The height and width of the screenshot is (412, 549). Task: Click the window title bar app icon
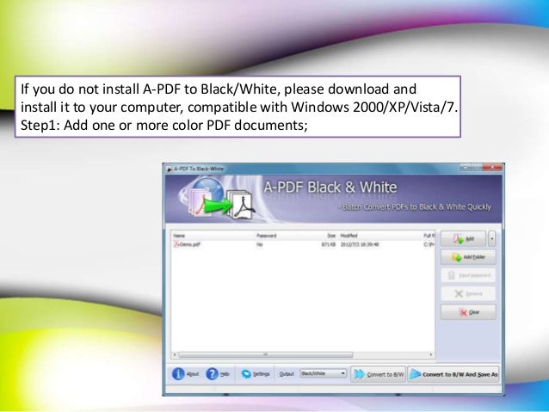click(170, 169)
